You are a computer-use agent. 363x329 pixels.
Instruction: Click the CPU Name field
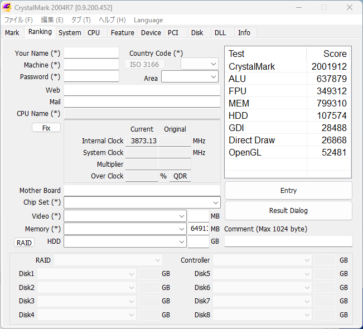coord(142,114)
